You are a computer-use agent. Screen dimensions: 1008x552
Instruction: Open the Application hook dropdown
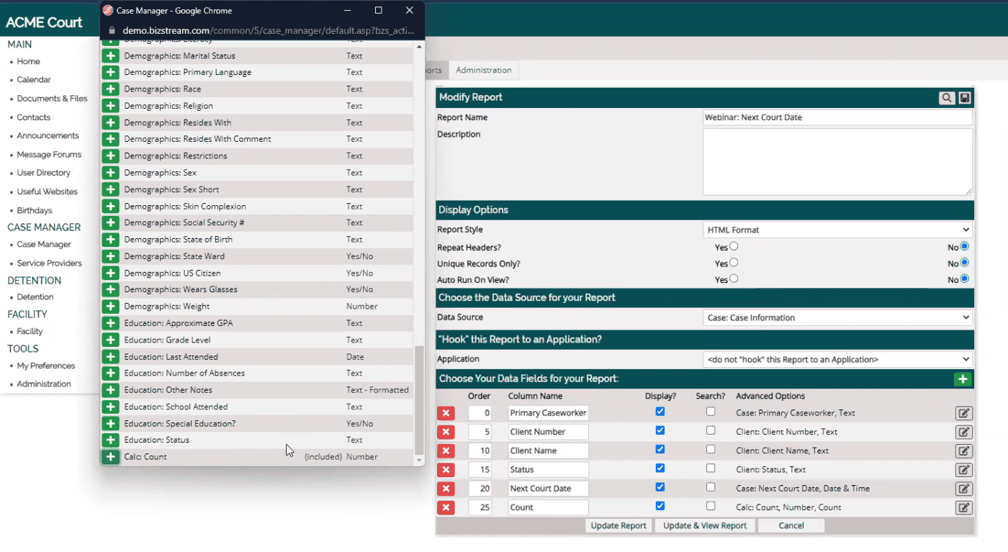(838, 359)
